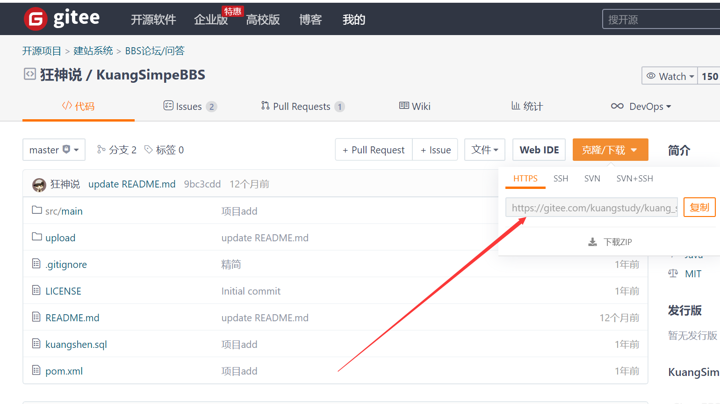Click the MIT license scale icon

point(673,274)
